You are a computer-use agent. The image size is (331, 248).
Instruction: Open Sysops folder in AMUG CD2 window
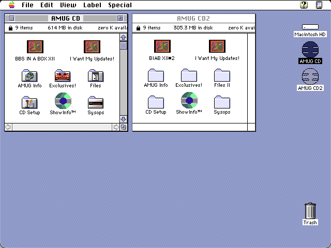pyautogui.click(x=222, y=102)
